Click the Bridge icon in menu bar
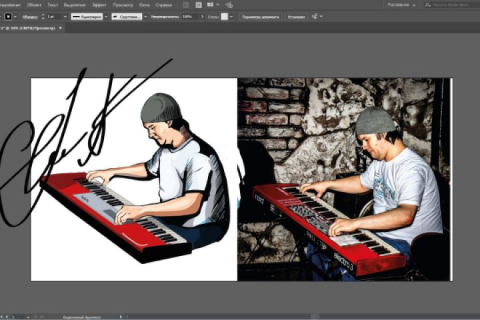The image size is (480, 320). (186, 5)
